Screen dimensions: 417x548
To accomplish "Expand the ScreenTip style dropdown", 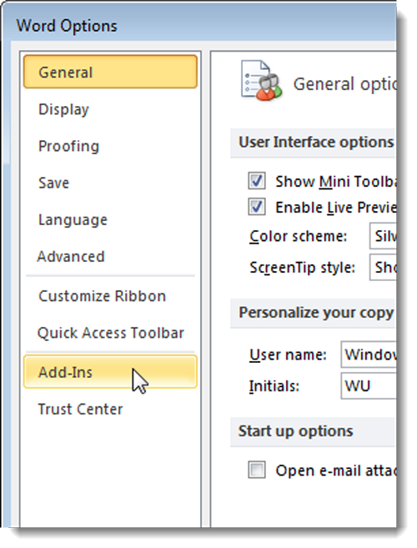I will pos(383,268).
